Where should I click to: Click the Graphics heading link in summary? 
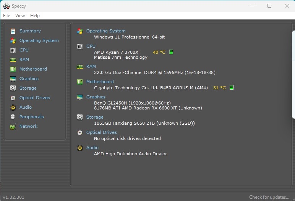click(x=96, y=97)
